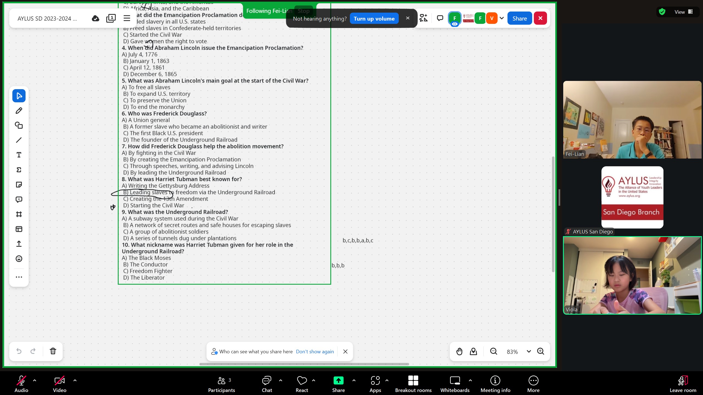Click Turn up volume button

point(374,19)
